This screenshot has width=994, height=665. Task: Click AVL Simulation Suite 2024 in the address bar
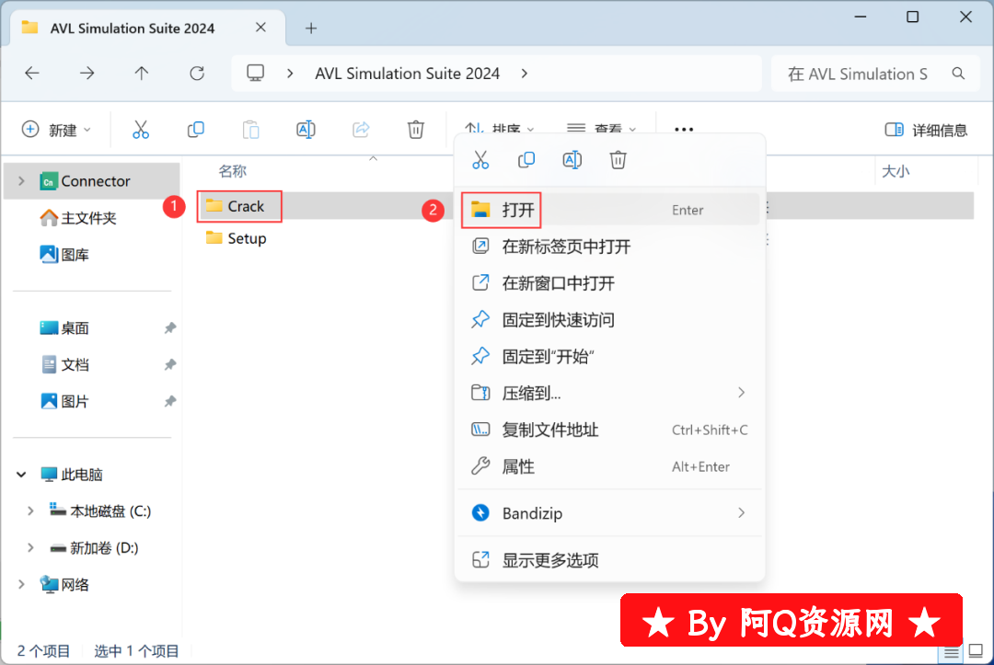click(408, 74)
